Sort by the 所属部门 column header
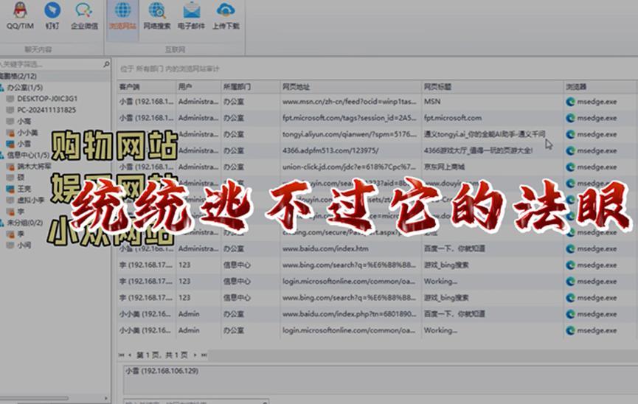This screenshot has height=404, width=638. coord(250,87)
